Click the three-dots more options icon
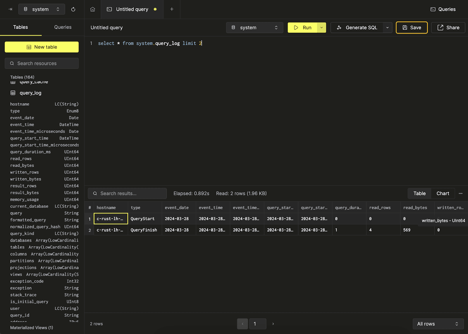Image resolution: width=468 pixels, height=334 pixels. click(461, 193)
